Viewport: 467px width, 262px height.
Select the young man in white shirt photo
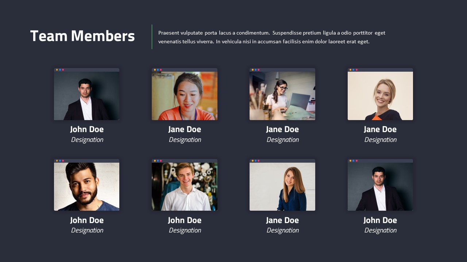point(185,187)
